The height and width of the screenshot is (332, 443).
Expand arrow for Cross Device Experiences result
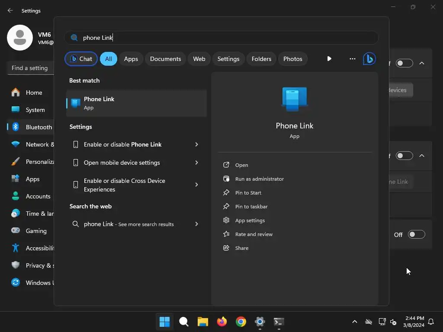coord(197,185)
